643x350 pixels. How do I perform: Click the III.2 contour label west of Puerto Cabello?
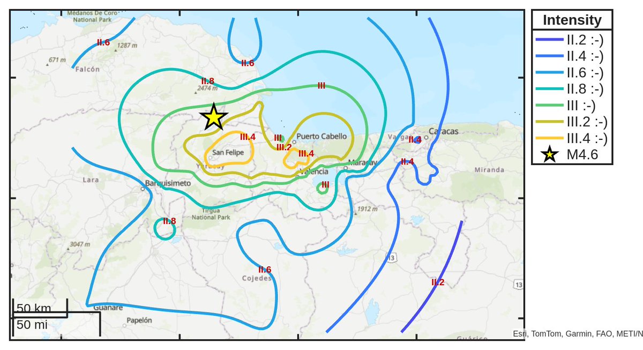[x=284, y=147]
